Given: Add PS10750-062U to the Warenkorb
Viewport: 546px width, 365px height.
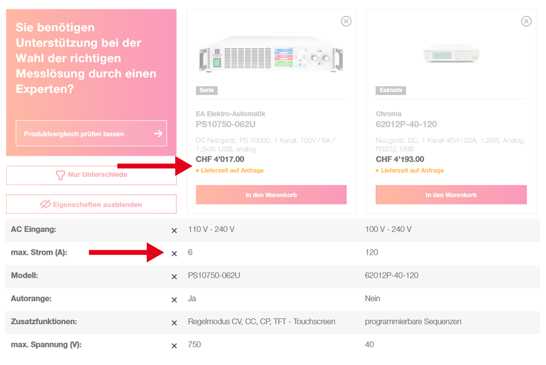Looking at the screenshot, I should 271,195.
